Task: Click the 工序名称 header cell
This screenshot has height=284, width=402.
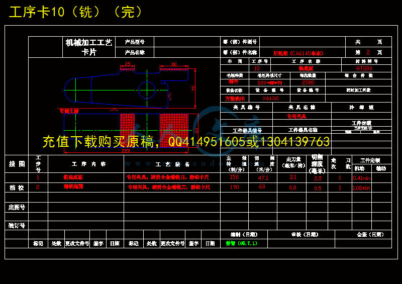Action: [306, 61]
